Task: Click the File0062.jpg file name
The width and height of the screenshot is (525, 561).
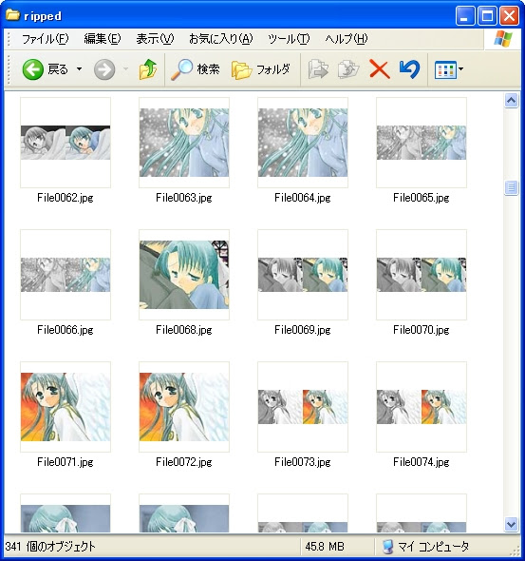Action: [66, 198]
